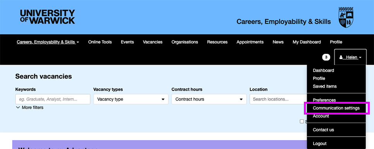Open Preferences from the user menu
The height and width of the screenshot is (149, 374).
coord(324,100)
